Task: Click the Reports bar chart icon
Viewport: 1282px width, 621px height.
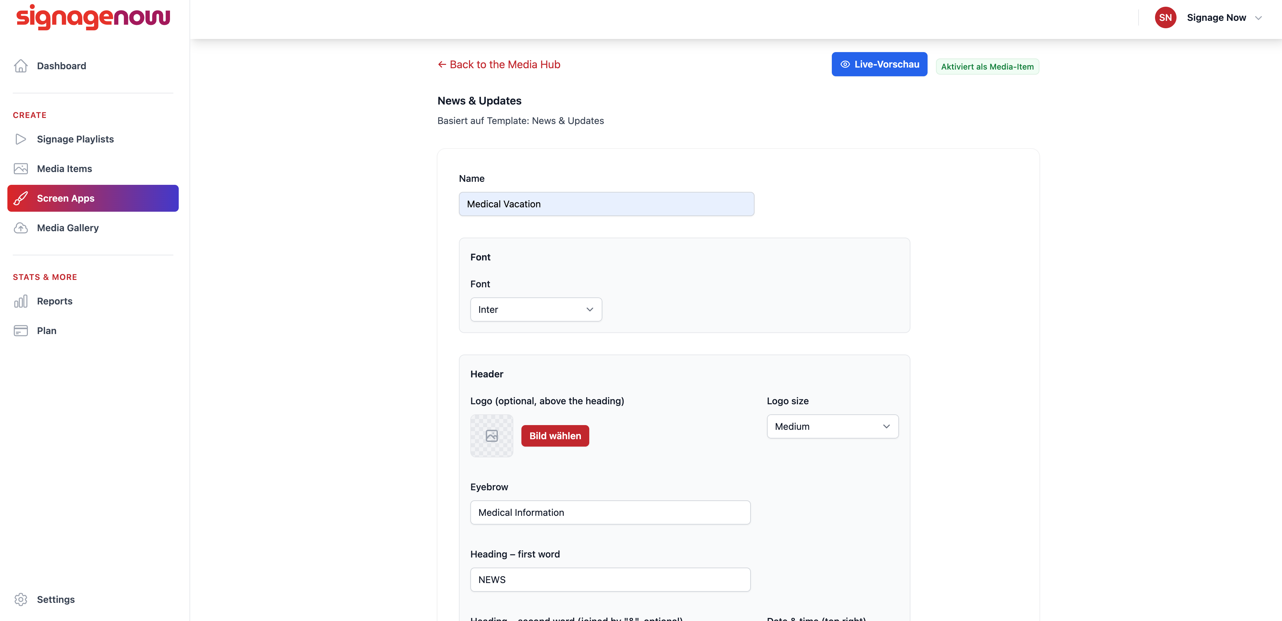Action: pyautogui.click(x=21, y=301)
